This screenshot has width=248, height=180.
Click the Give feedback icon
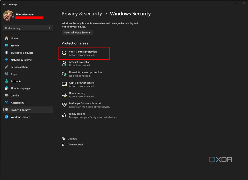[63, 144]
